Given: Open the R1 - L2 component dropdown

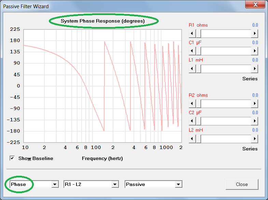Looking at the screenshot, I should (x=115, y=184).
